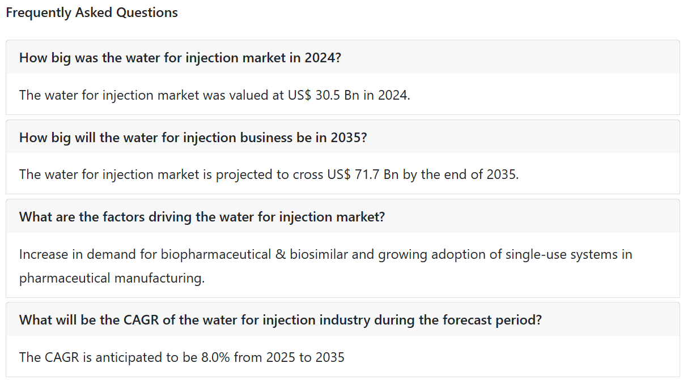
Task: Click the answer projecting US$ 71.7 Bn by 2035
Action: [269, 174]
